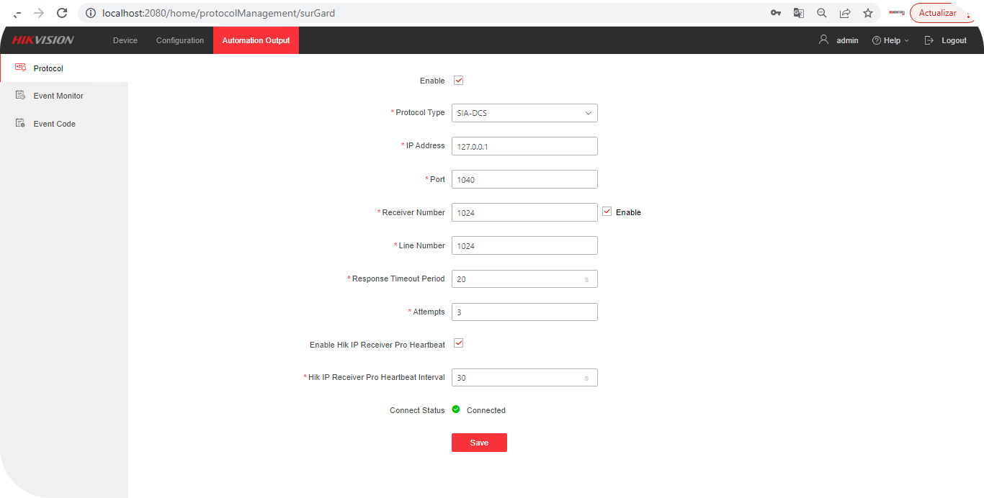984x498 pixels.
Task: Click the Actualizar update button
Action: point(937,12)
